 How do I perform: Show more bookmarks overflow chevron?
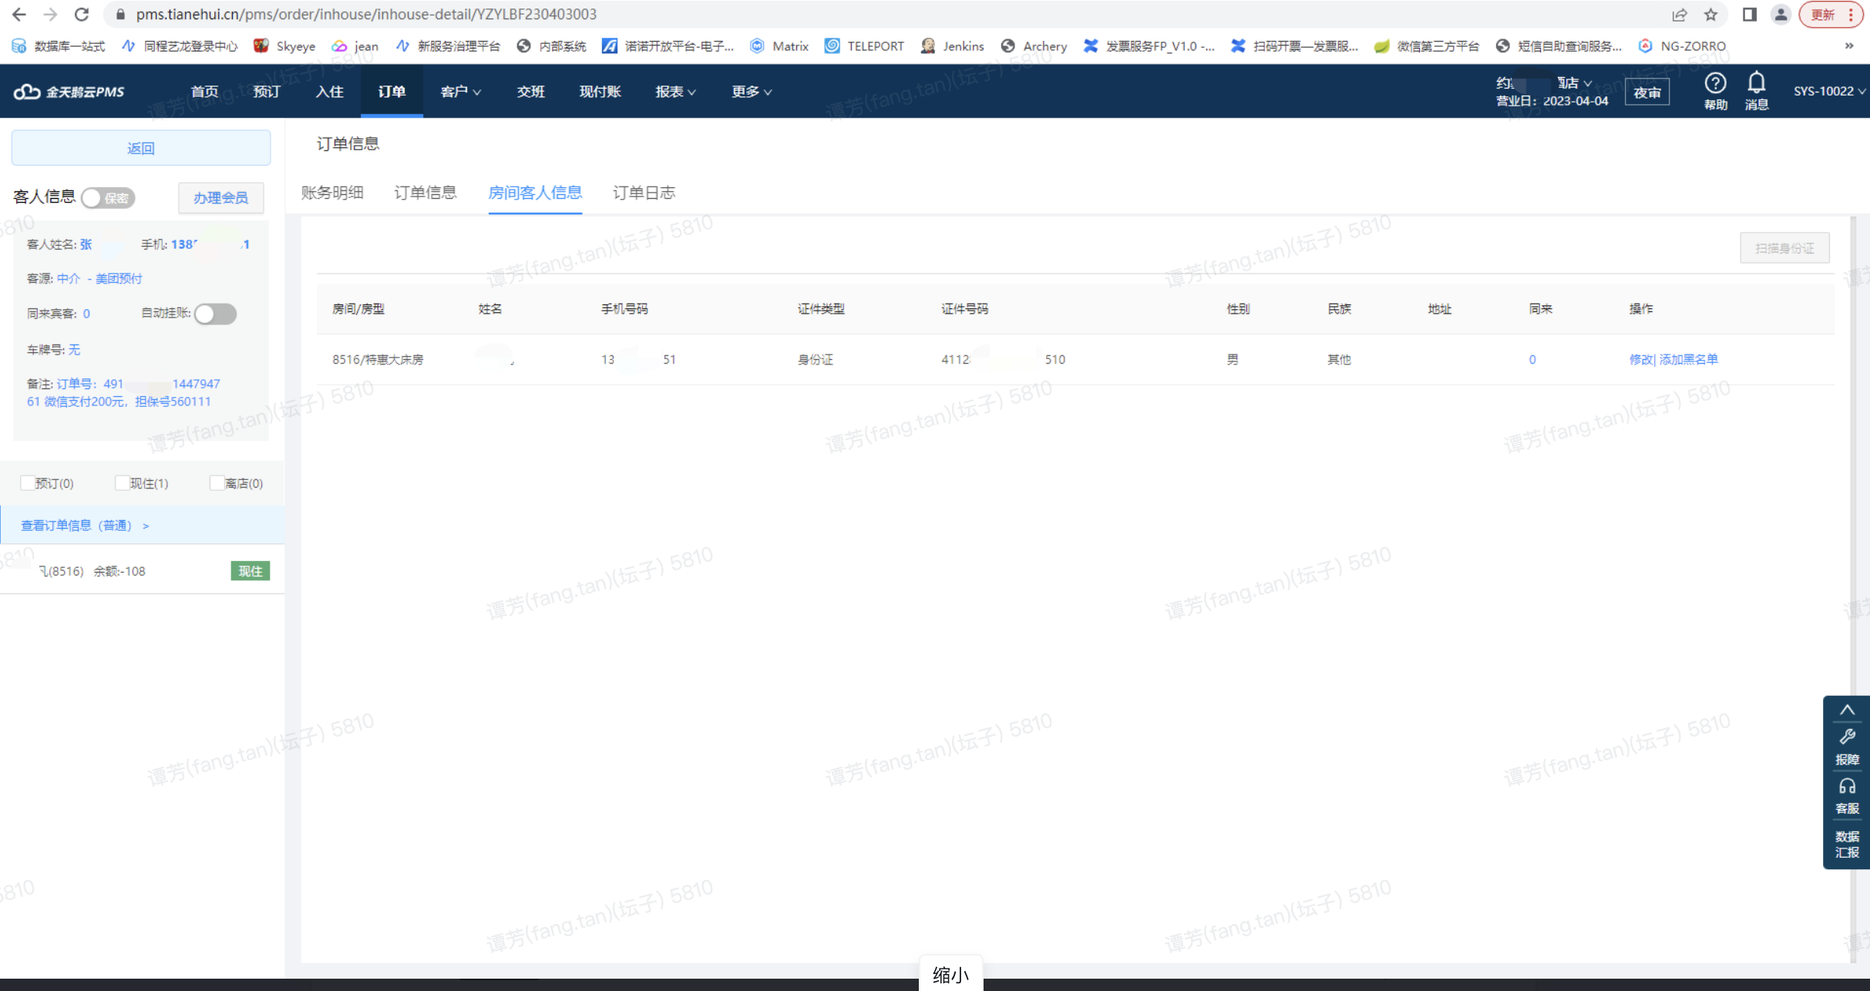coord(1848,46)
